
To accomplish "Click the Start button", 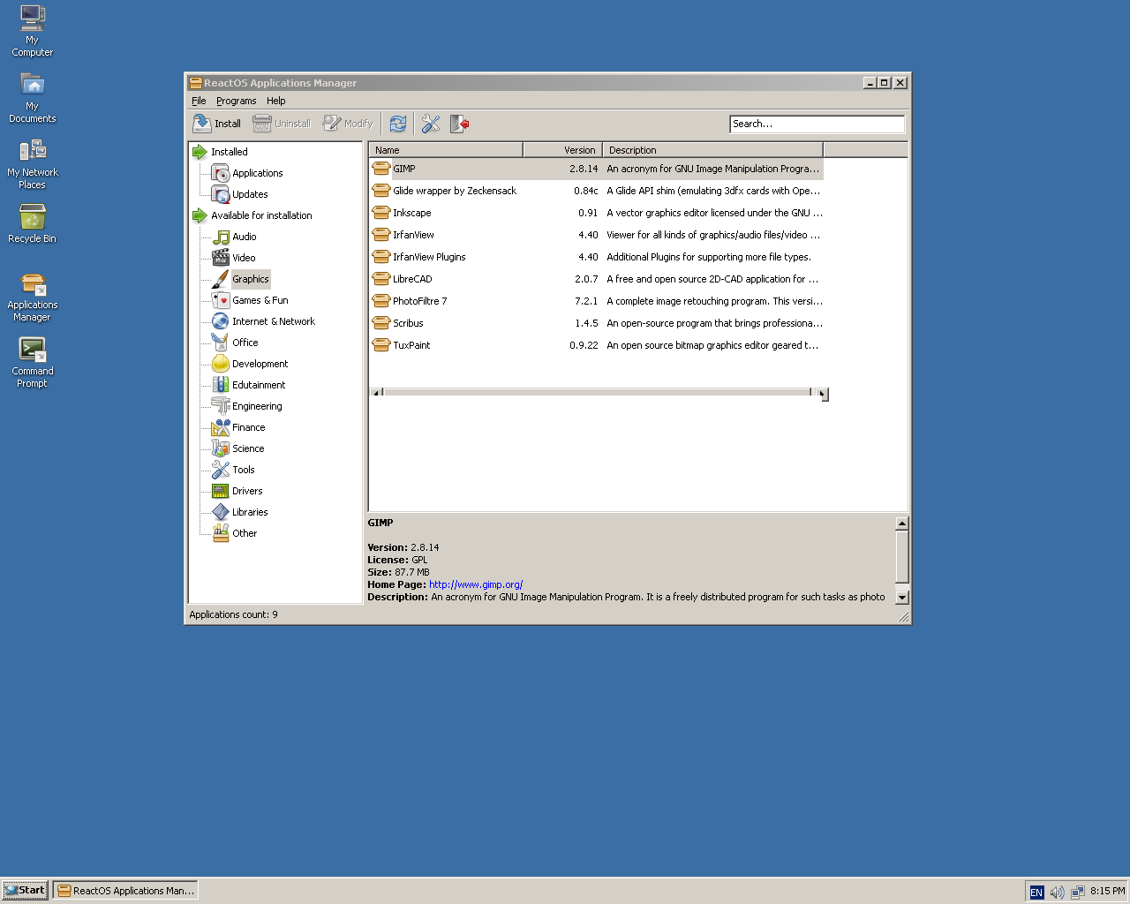I will tap(25, 890).
